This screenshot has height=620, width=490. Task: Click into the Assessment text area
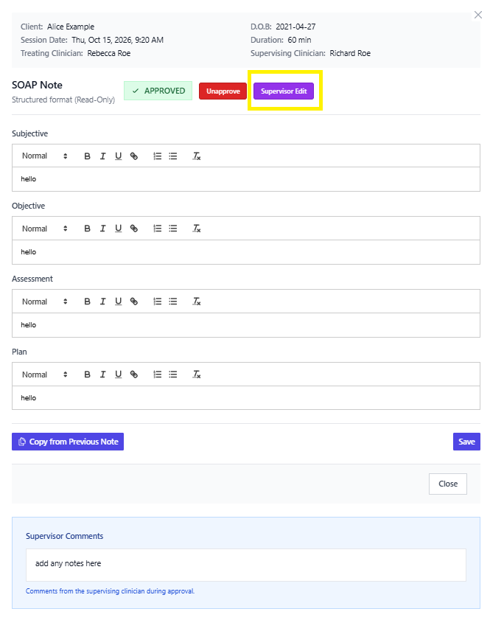pos(246,325)
